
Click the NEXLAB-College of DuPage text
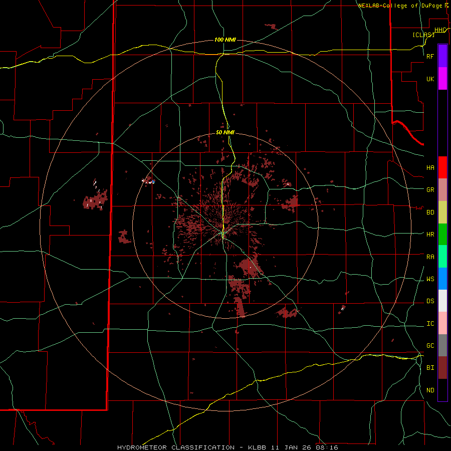pyautogui.click(x=400, y=6)
